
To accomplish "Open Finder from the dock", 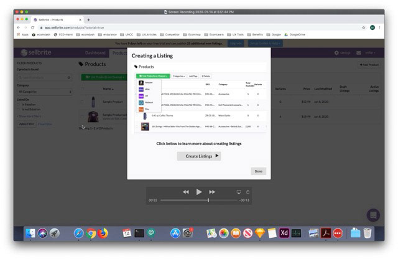I will click(x=30, y=233).
